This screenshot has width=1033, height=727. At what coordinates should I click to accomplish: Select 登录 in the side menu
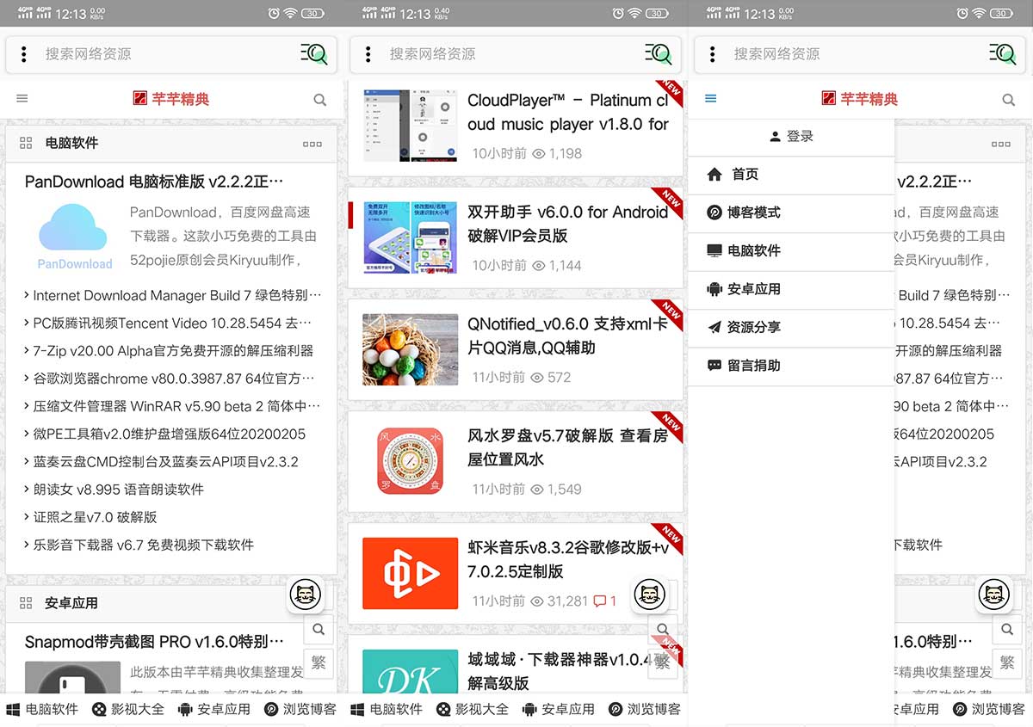tap(791, 136)
